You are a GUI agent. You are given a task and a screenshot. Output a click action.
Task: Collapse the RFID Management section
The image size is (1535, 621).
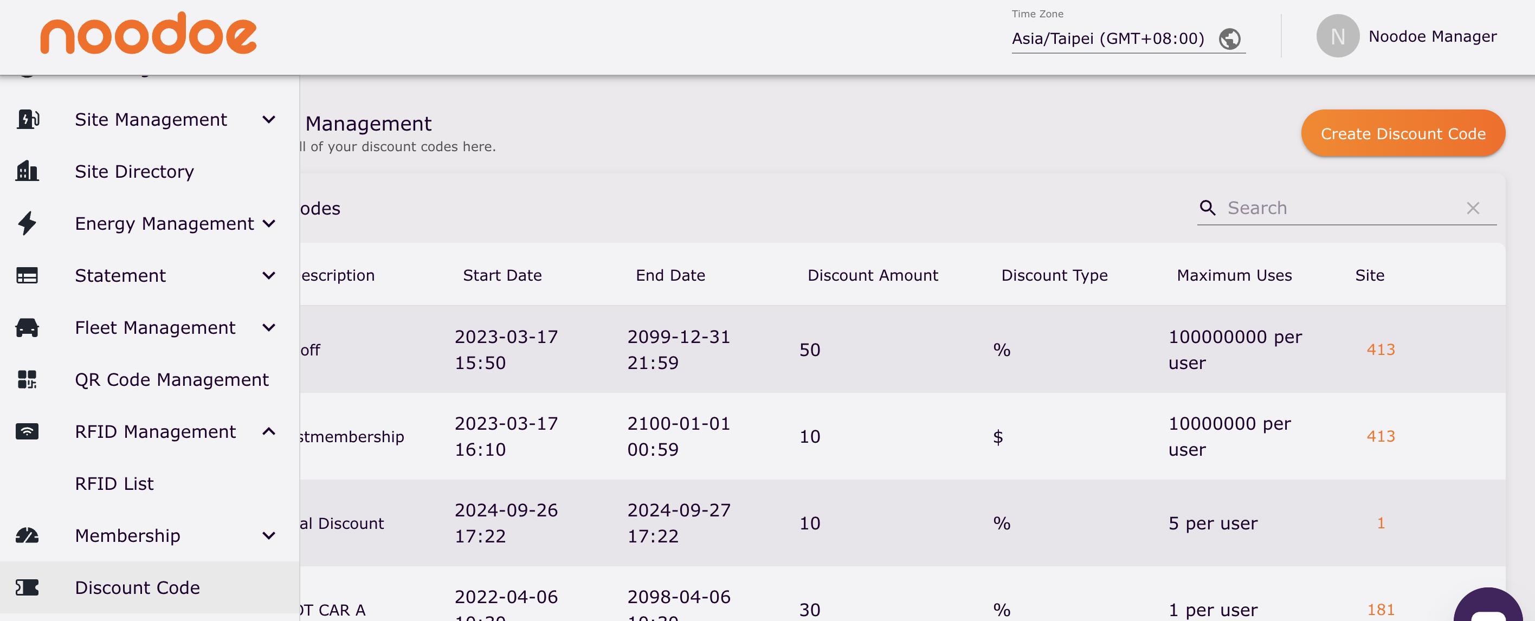pos(269,431)
